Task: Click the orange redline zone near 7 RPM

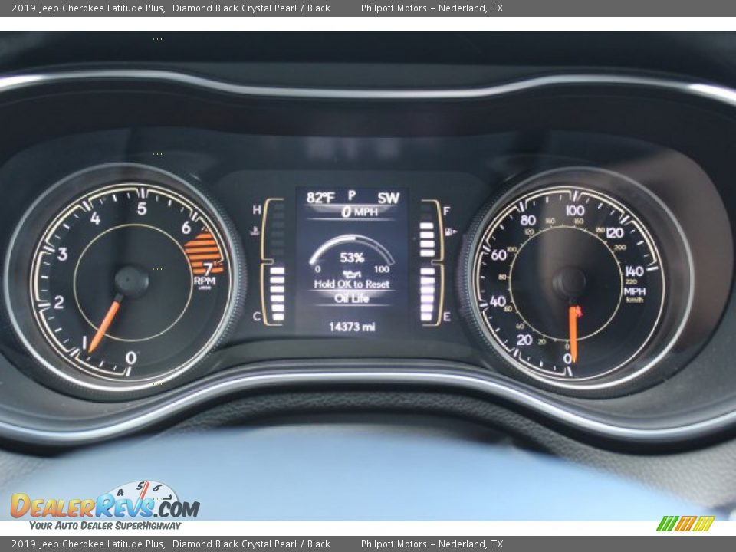Action: 202,253
